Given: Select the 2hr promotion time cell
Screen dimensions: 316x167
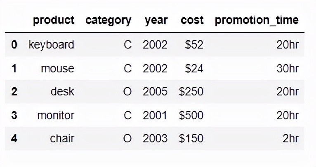Looking at the screenshot, I should (290, 139).
